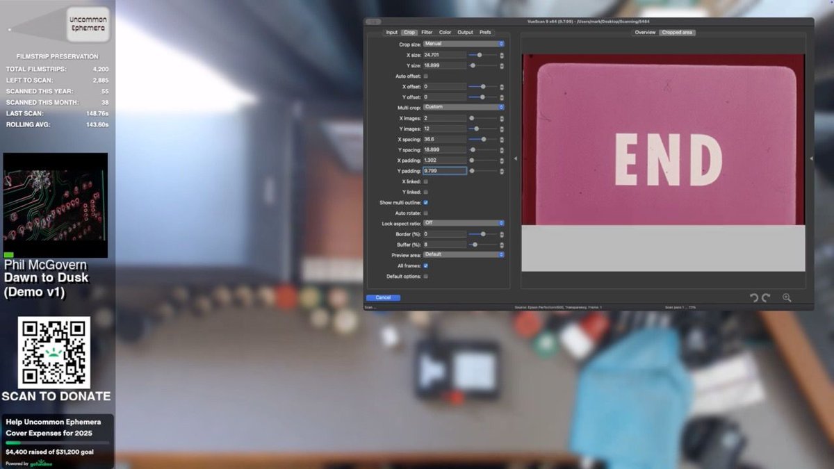Click the X size value field
Image resolution: width=834 pixels, height=469 pixels.
click(x=445, y=55)
